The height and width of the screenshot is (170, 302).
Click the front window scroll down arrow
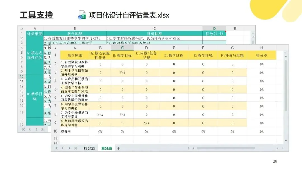coord(286,141)
